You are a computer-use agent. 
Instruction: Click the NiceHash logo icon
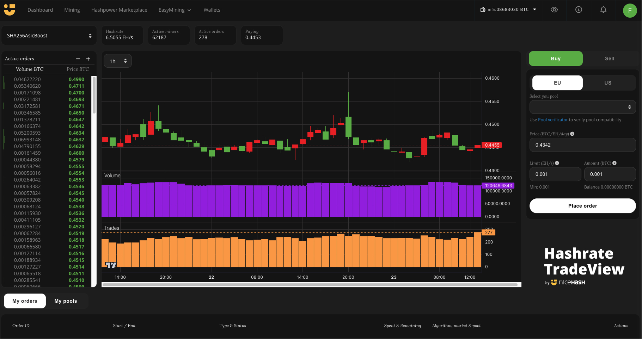point(10,10)
